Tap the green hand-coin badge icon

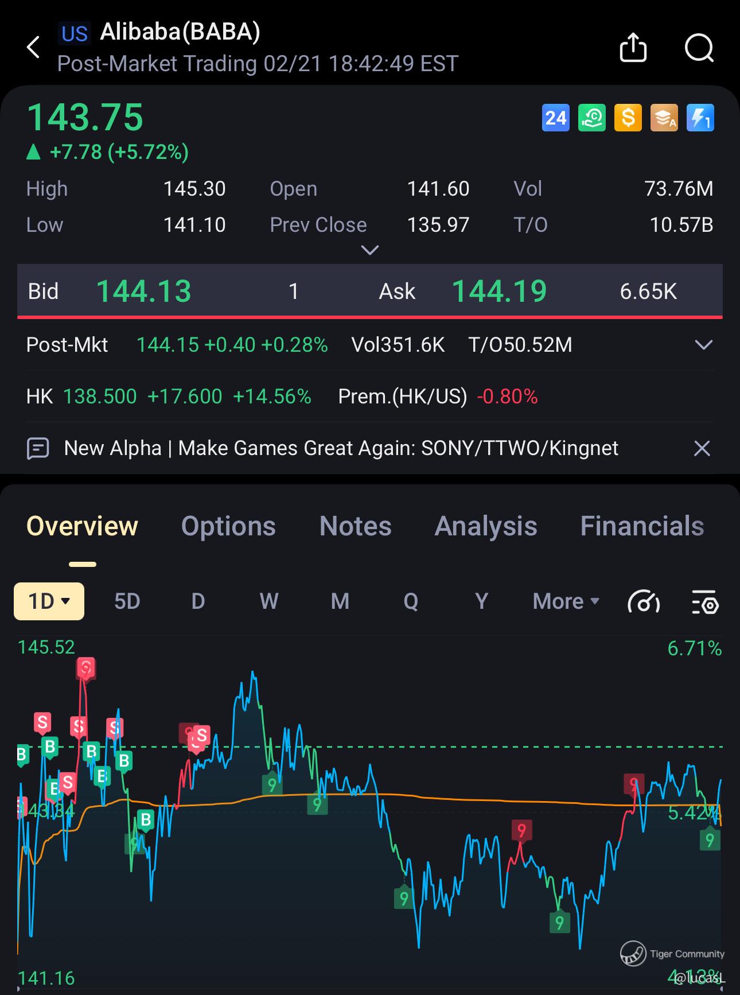pos(592,118)
